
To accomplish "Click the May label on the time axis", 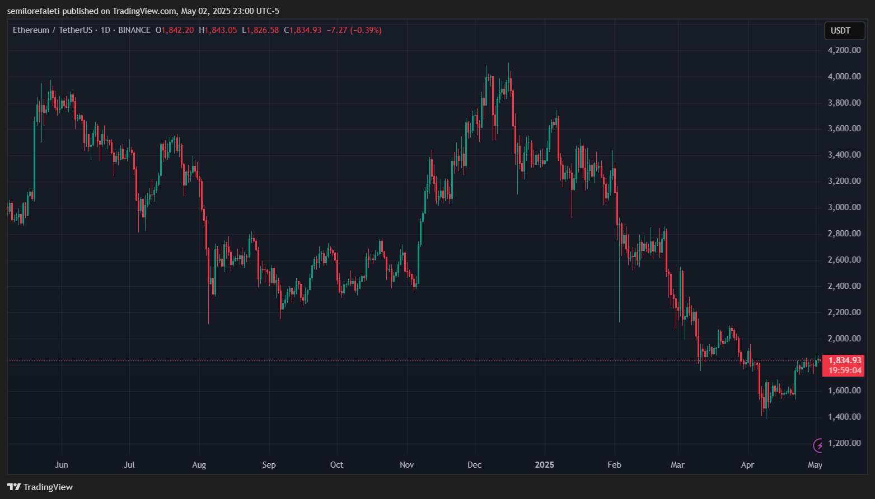I will pyautogui.click(x=815, y=464).
